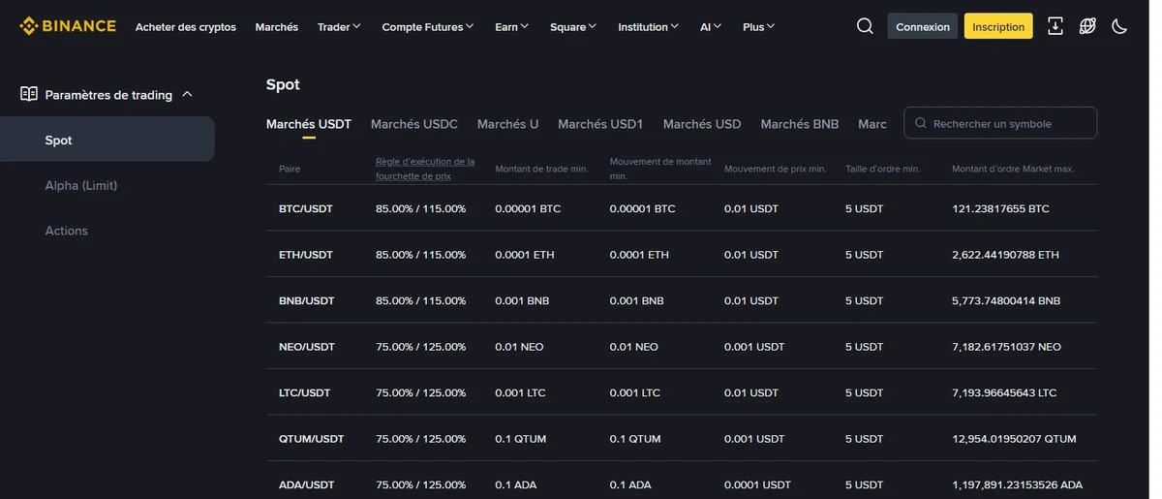Switch to Marchés USD1 tab
The image size is (1162, 499).
click(x=600, y=124)
